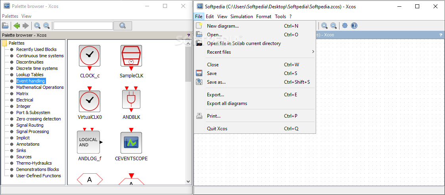The height and width of the screenshot is (195, 445).
Task: Go back with the green left arrow
Action: (17, 26)
